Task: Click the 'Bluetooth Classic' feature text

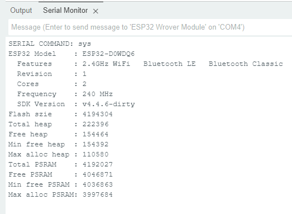Action: pos(246,64)
